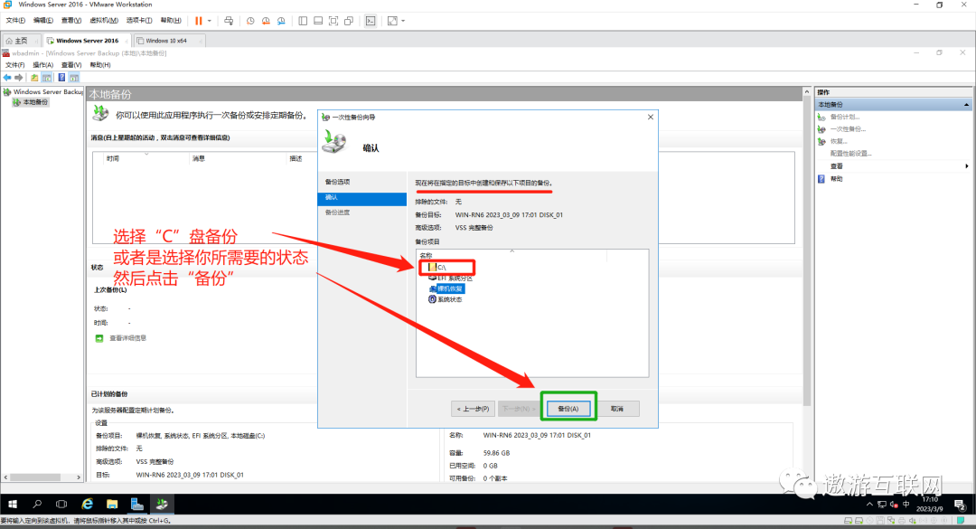The width and height of the screenshot is (976, 529).
Task: Take a VM snapshot using the clock icon
Action: click(250, 21)
